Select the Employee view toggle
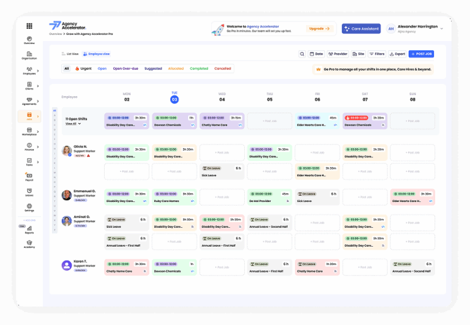The height and width of the screenshot is (325, 470). pyautogui.click(x=97, y=54)
